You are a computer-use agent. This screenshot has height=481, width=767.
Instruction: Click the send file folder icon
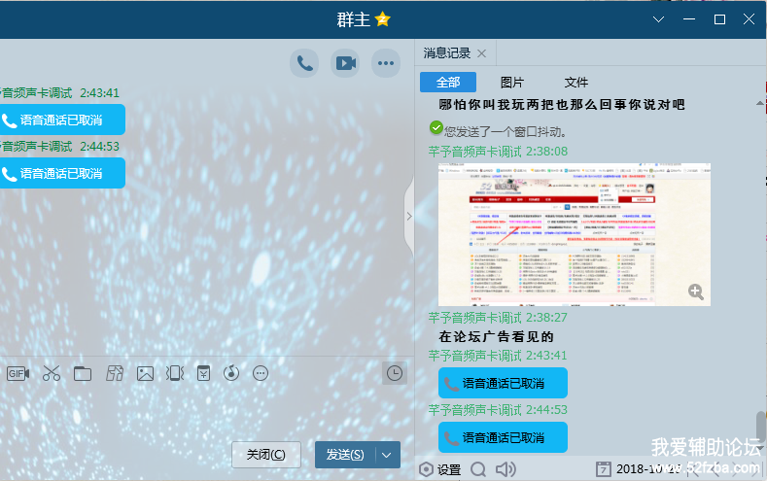tap(83, 373)
